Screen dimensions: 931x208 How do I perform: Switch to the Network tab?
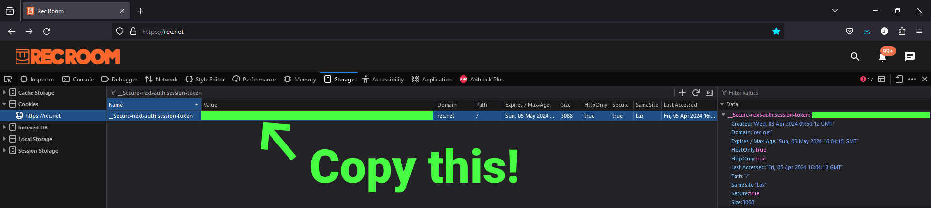pos(161,79)
